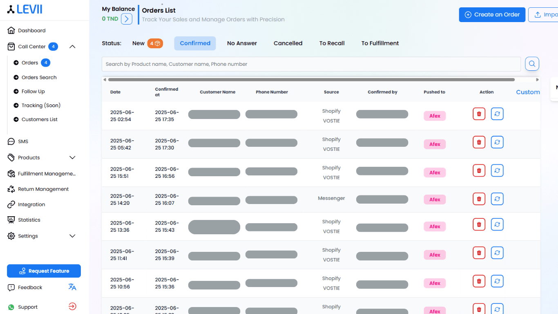Change language using the translation icon near Feedback
This screenshot has width=558, height=314.
72,287
